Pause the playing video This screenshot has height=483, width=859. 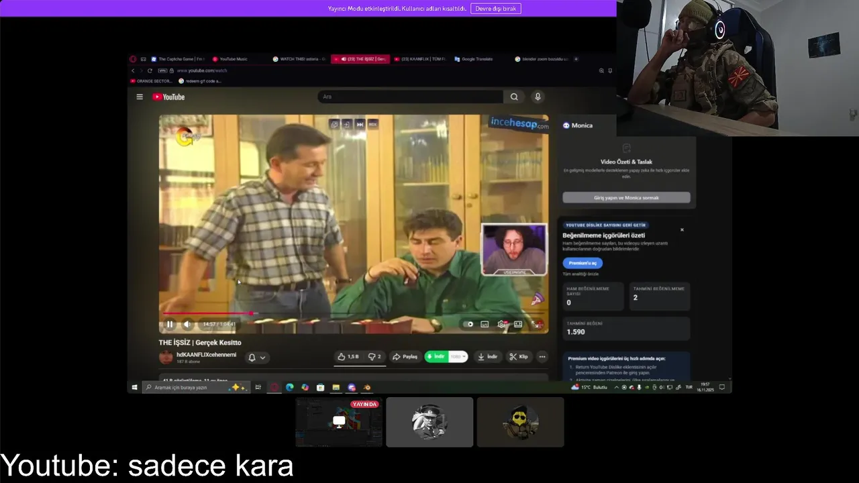click(170, 324)
